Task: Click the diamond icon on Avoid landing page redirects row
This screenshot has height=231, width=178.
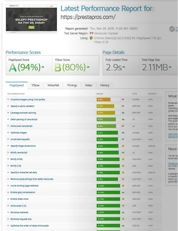Action: click(x=123, y=186)
